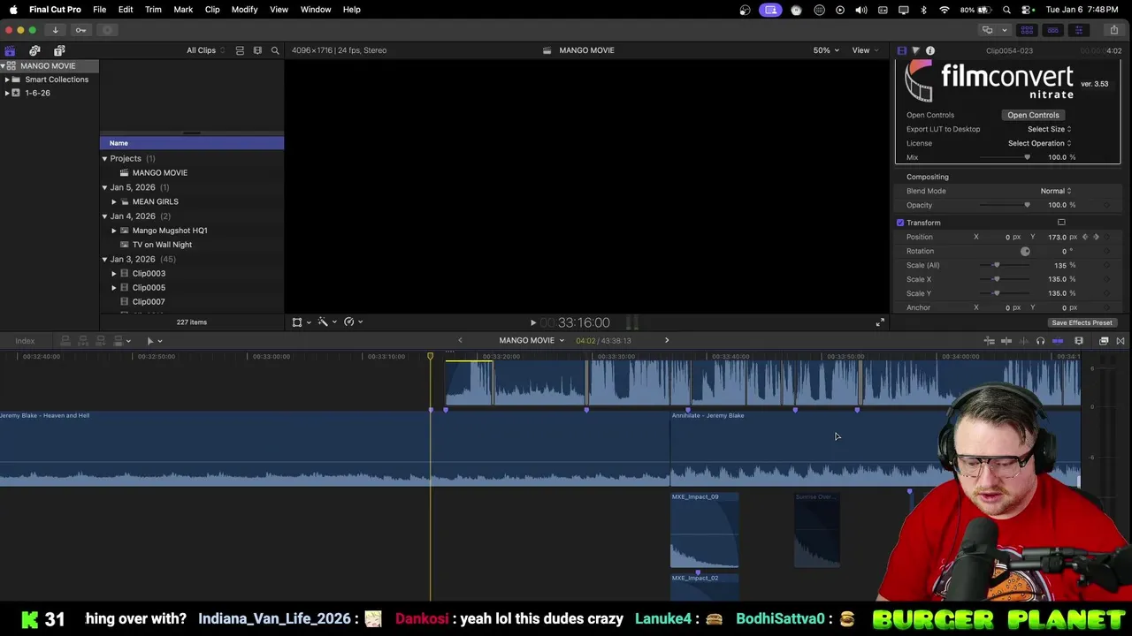Show the Info Inspector tab
Image resolution: width=1132 pixels, height=636 pixels.
(x=929, y=50)
